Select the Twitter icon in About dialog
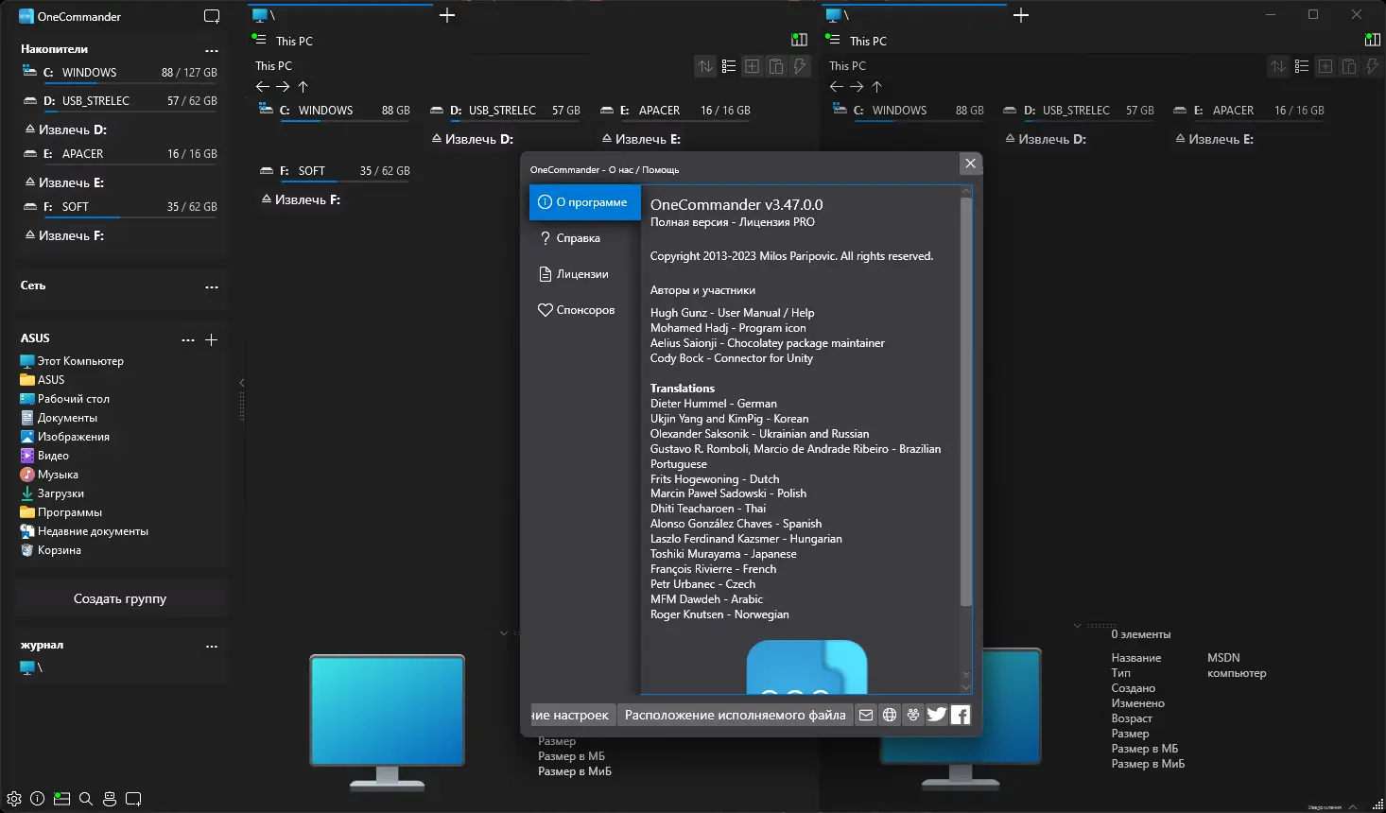 [936, 715]
